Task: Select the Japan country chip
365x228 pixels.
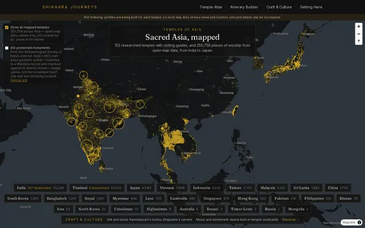Action: [141, 188]
